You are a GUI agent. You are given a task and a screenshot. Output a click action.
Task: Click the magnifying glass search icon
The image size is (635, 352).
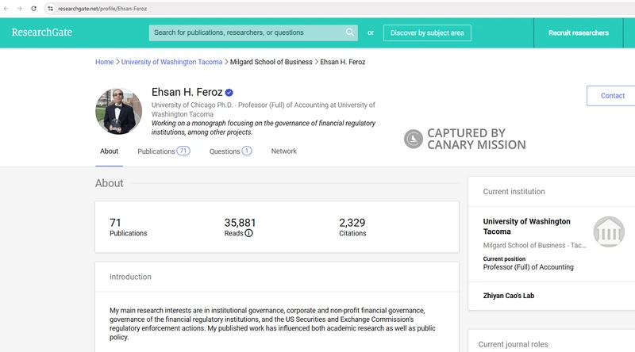tap(350, 33)
